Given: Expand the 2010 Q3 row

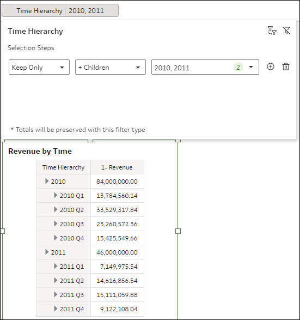Looking at the screenshot, I should tap(56, 224).
